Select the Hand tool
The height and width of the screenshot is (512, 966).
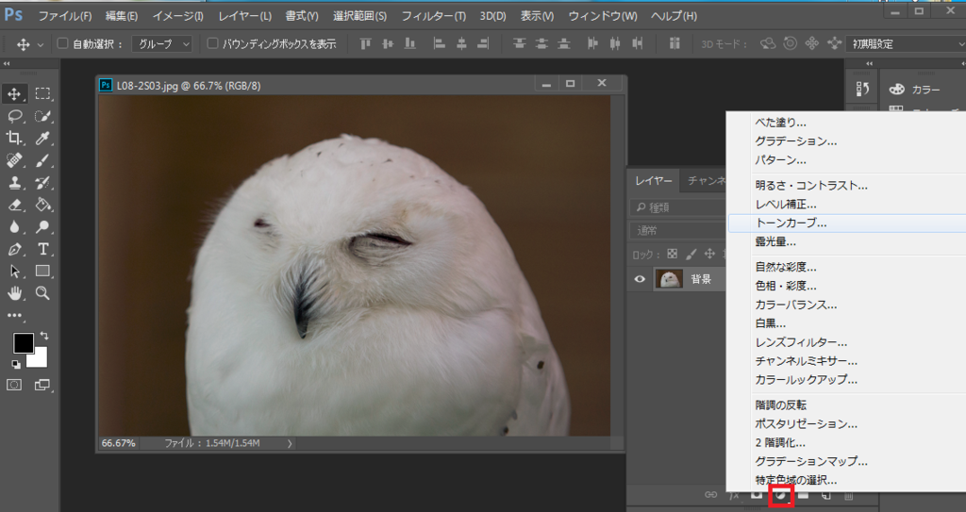click(15, 293)
